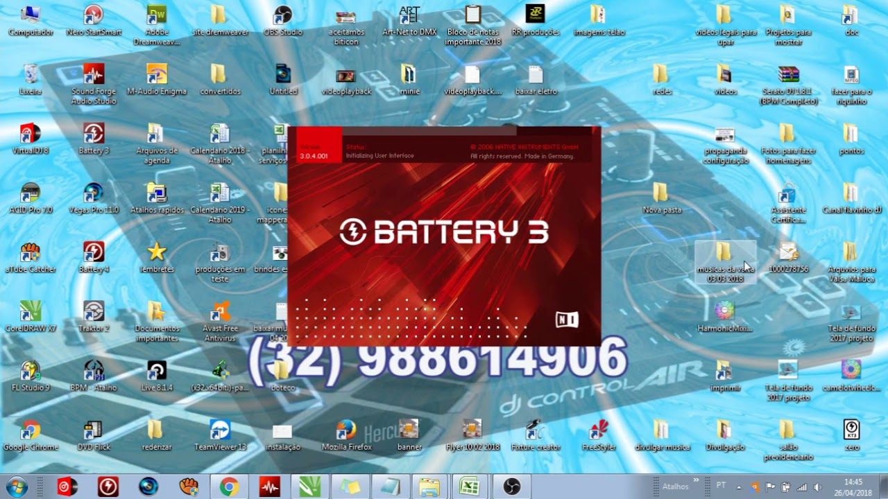Open the FreeStyler shortcut

coord(599,435)
